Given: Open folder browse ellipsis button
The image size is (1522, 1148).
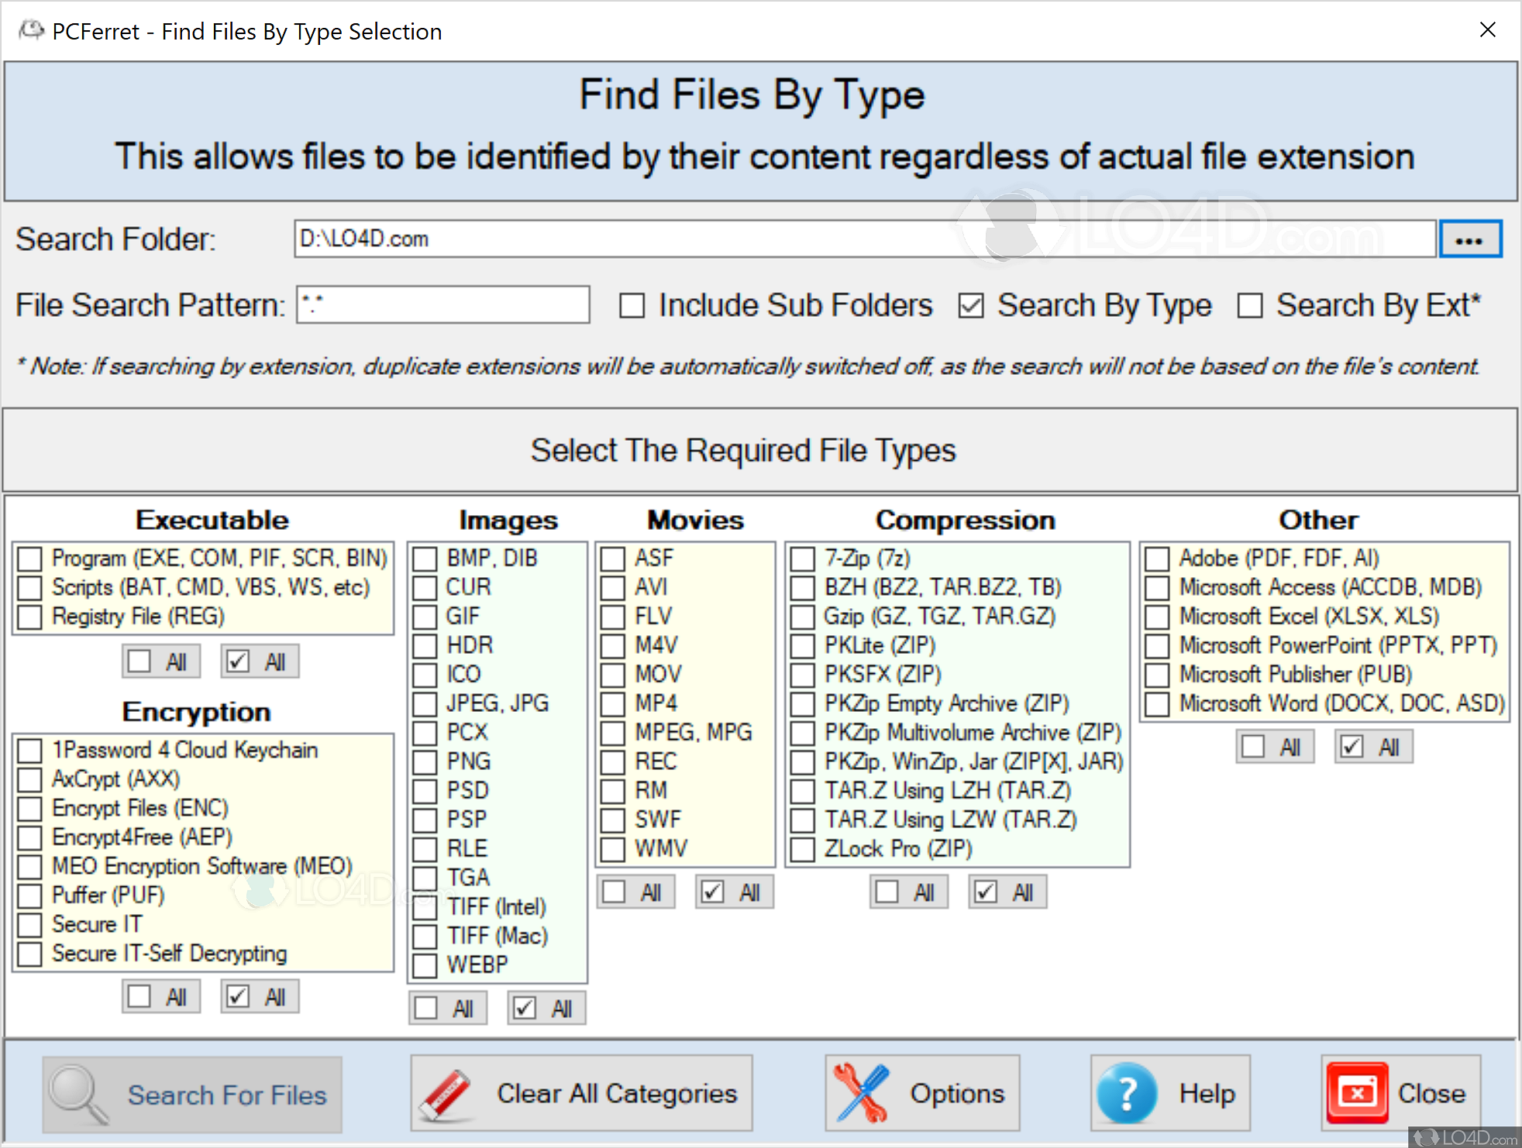Looking at the screenshot, I should [1470, 239].
